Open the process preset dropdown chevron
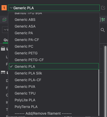The image size is (107, 117). pos(5,30)
